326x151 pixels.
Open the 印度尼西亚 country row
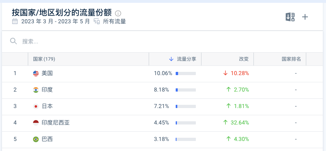(162, 123)
